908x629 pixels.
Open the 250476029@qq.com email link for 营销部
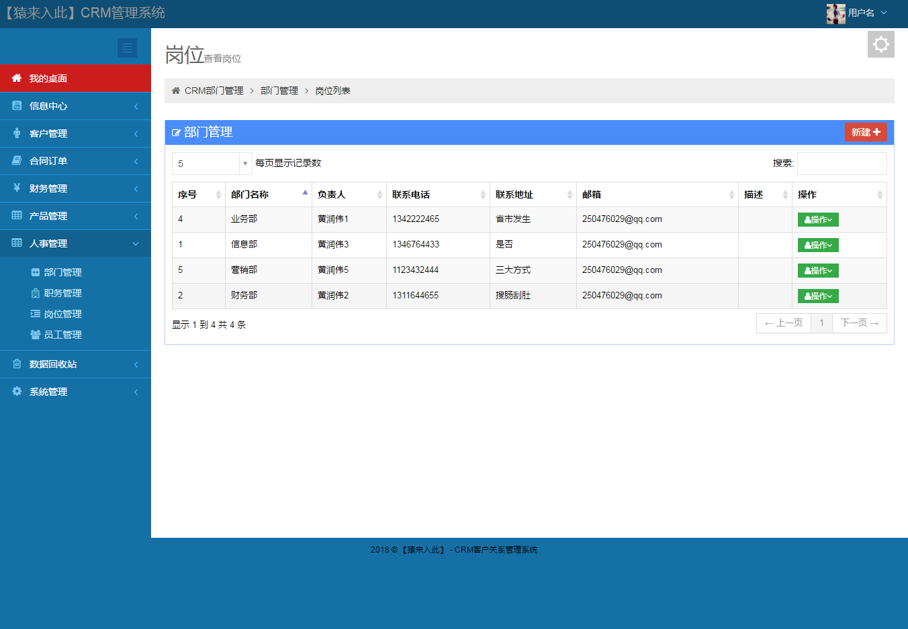click(621, 270)
